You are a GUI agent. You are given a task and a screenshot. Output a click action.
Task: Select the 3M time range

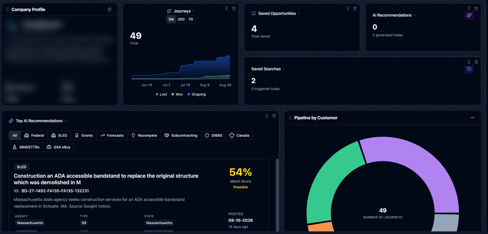pos(171,19)
